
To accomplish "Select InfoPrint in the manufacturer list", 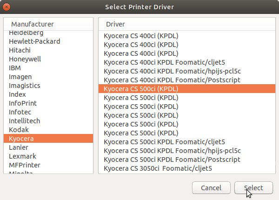I will pyautogui.click(x=48, y=103).
